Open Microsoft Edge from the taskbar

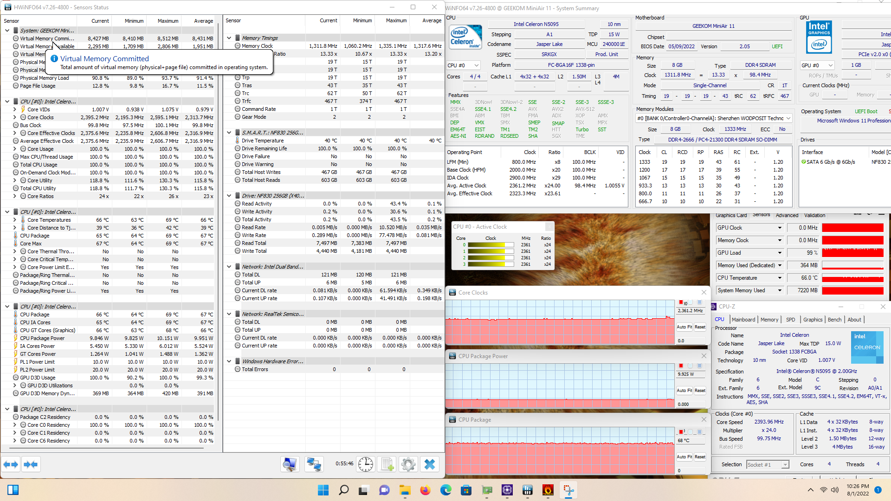click(x=445, y=490)
